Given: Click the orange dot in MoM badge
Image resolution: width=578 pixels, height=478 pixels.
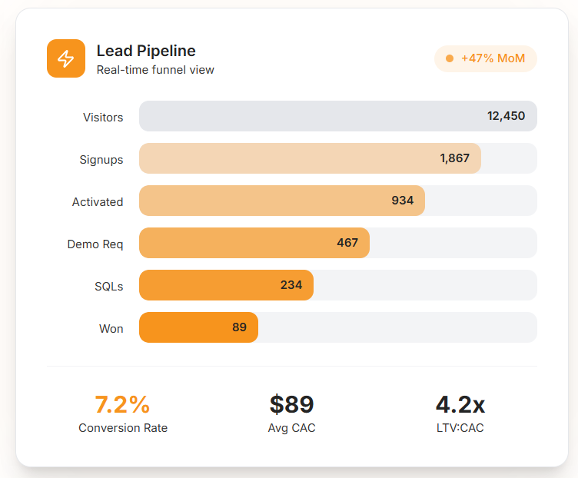Looking at the screenshot, I should click(x=450, y=58).
